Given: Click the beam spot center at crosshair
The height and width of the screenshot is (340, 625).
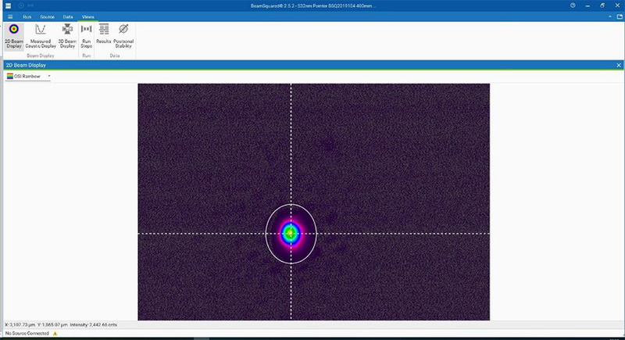Looking at the screenshot, I should (x=291, y=233).
